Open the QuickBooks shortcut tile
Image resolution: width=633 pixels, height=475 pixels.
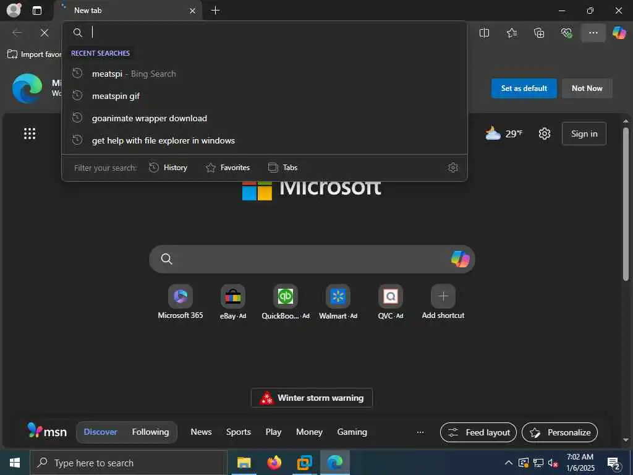click(x=286, y=302)
